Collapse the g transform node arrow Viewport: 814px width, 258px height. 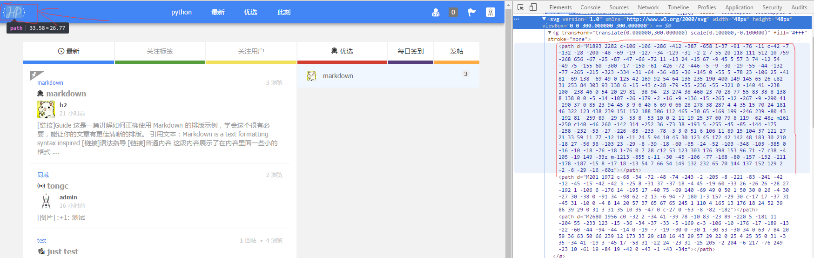pos(550,33)
